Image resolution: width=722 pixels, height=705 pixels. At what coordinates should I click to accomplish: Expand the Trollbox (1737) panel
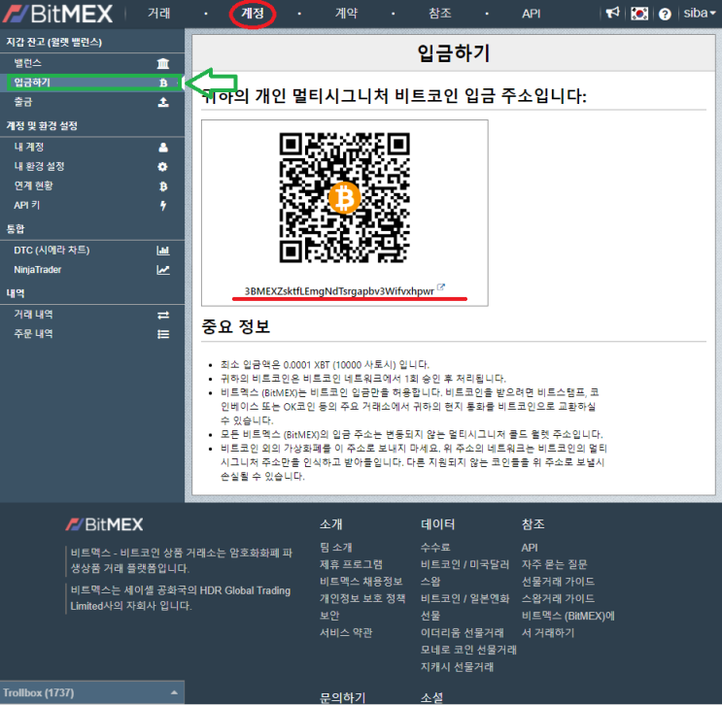[x=92, y=692]
